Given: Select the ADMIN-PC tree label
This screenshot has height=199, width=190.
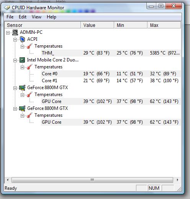Looking at the screenshot, I should coord(31,32).
